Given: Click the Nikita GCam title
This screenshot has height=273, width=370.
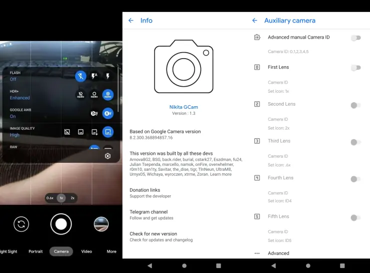Looking at the screenshot, I should tap(183, 107).
